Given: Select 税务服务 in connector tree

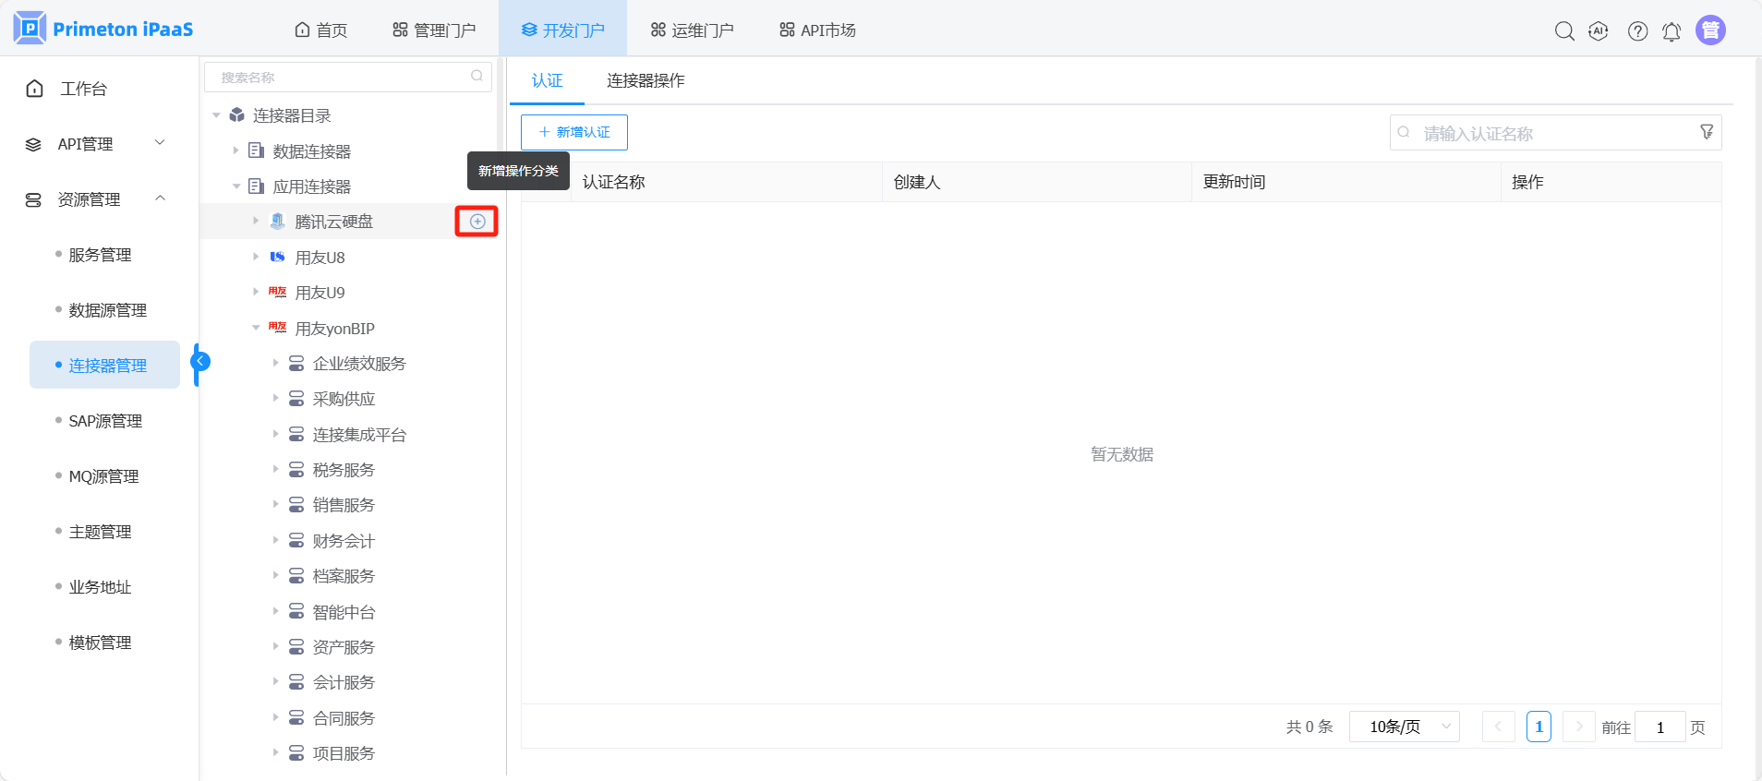Looking at the screenshot, I should [344, 470].
